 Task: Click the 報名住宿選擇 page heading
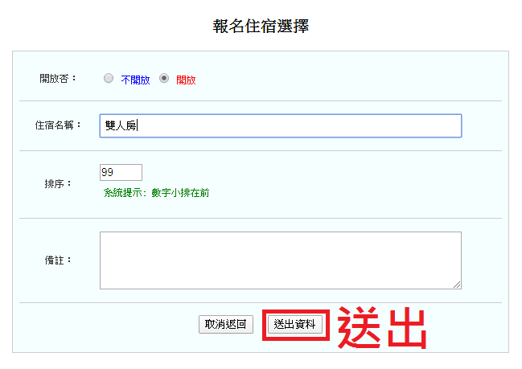pyautogui.click(x=261, y=26)
